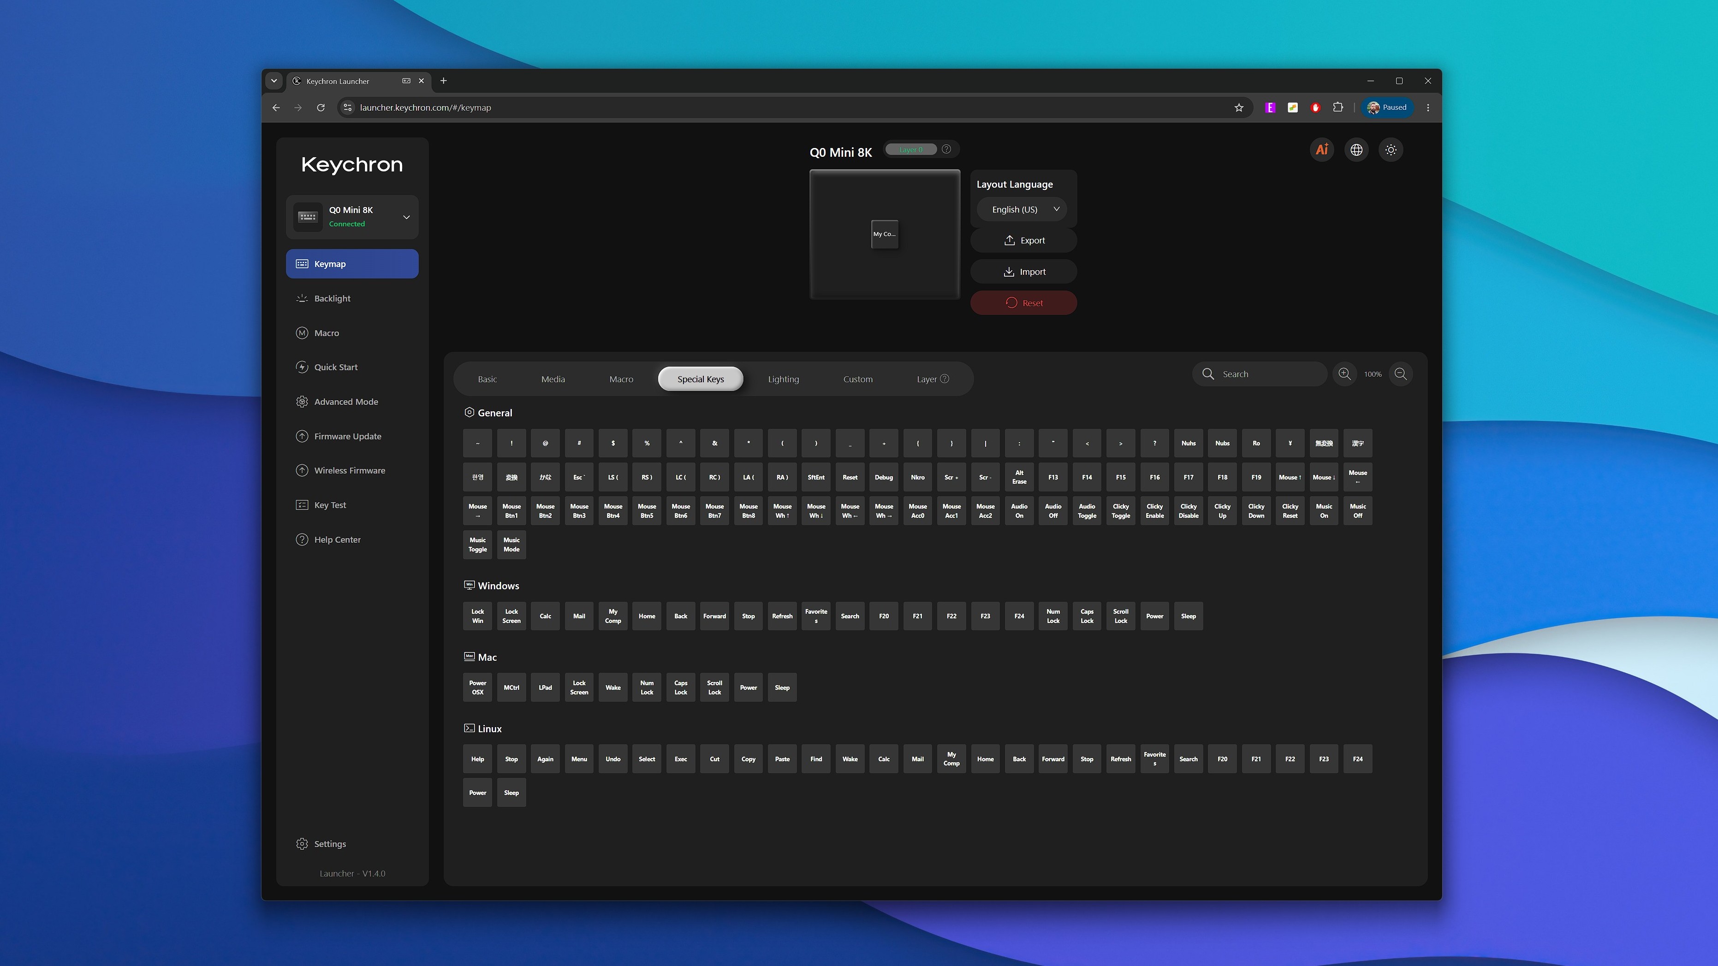Open the AI assistant icon
This screenshot has width=1718, height=966.
coord(1322,149)
